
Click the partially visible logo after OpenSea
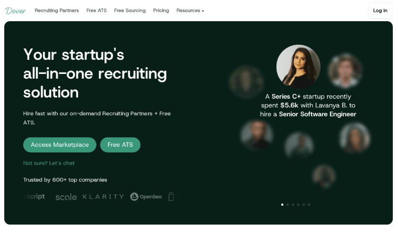pyautogui.click(x=171, y=196)
